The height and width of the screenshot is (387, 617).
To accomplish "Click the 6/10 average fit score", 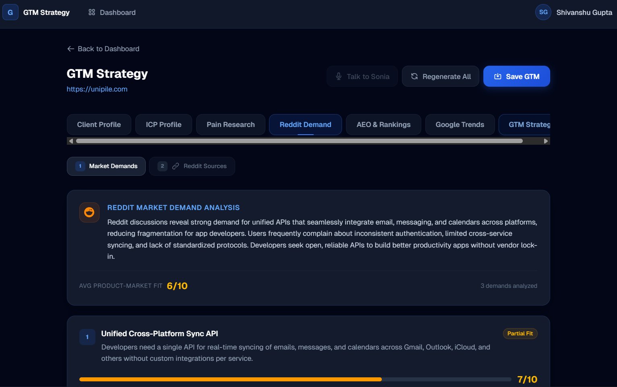I will 177,286.
